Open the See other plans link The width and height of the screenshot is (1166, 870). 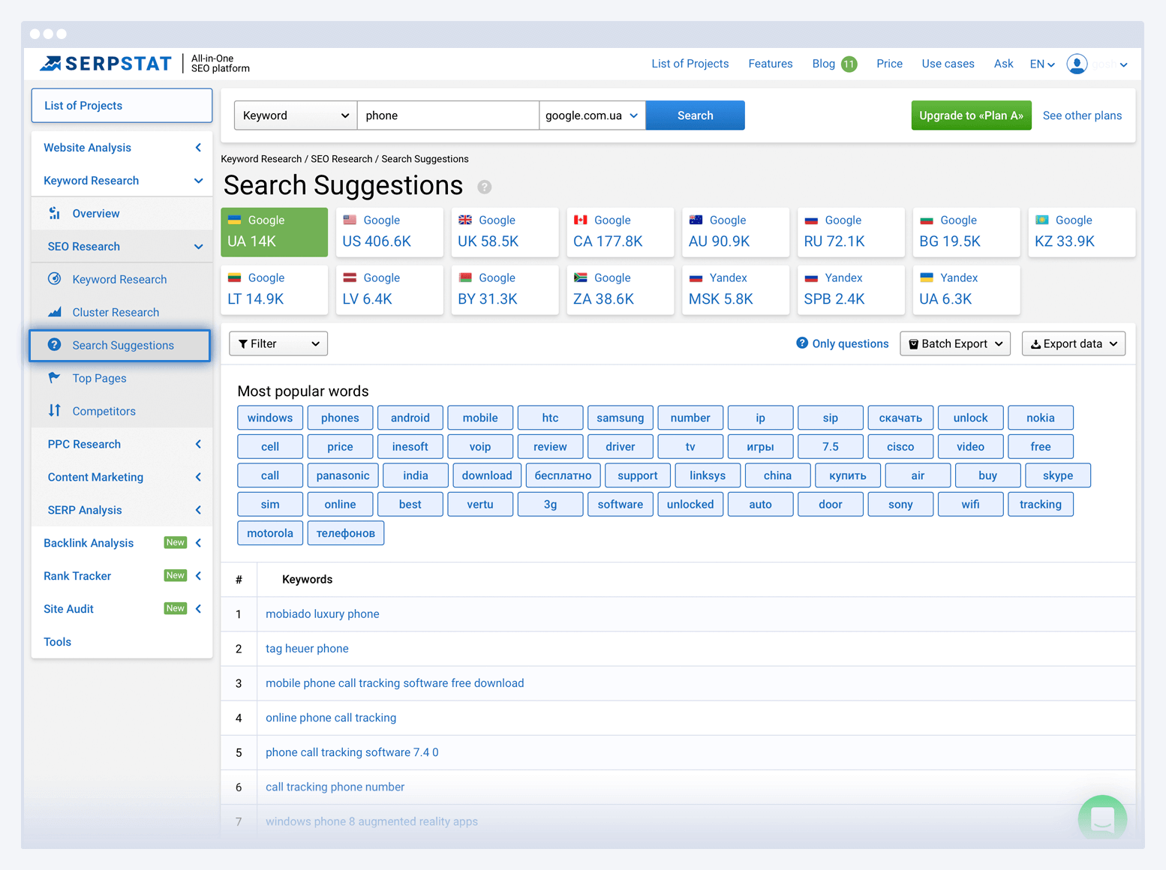(x=1082, y=115)
